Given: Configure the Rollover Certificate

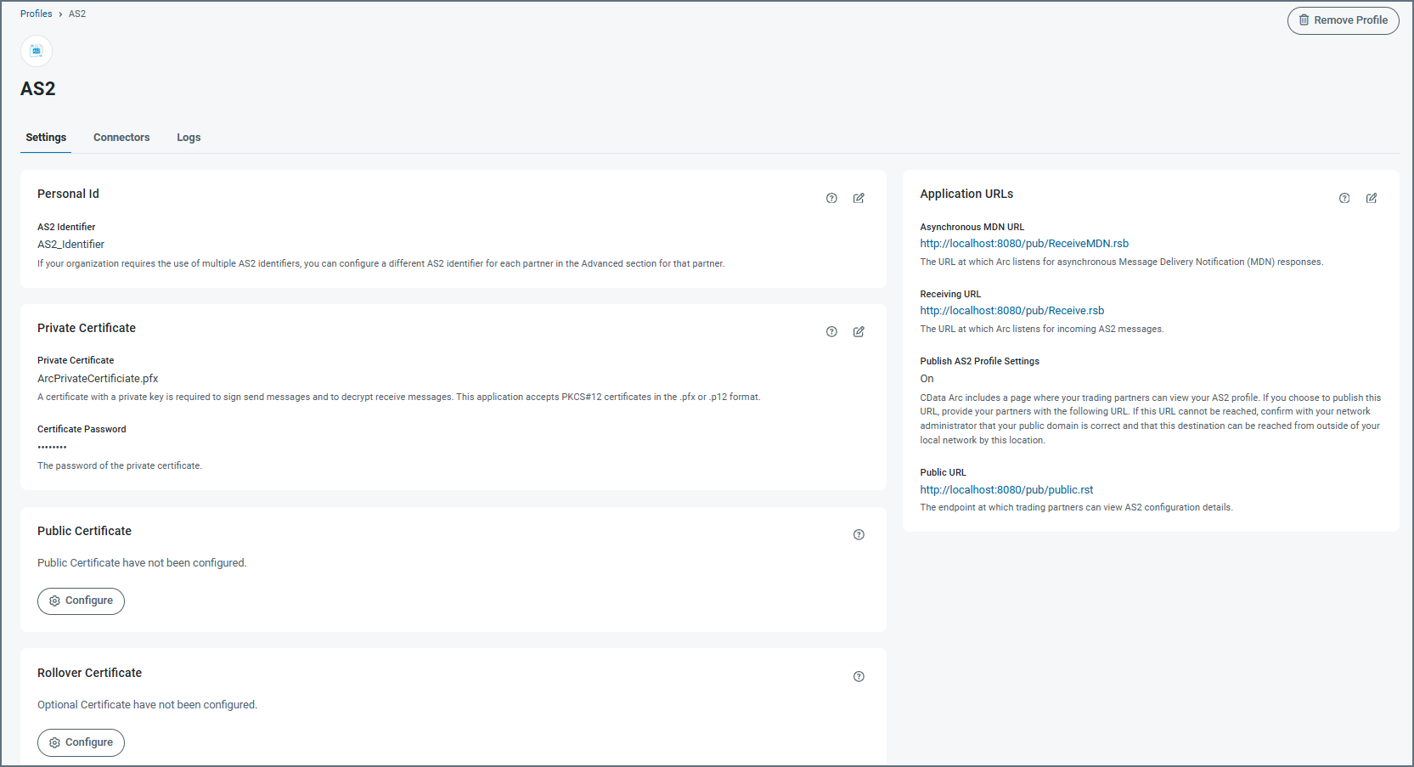Looking at the screenshot, I should [x=81, y=742].
